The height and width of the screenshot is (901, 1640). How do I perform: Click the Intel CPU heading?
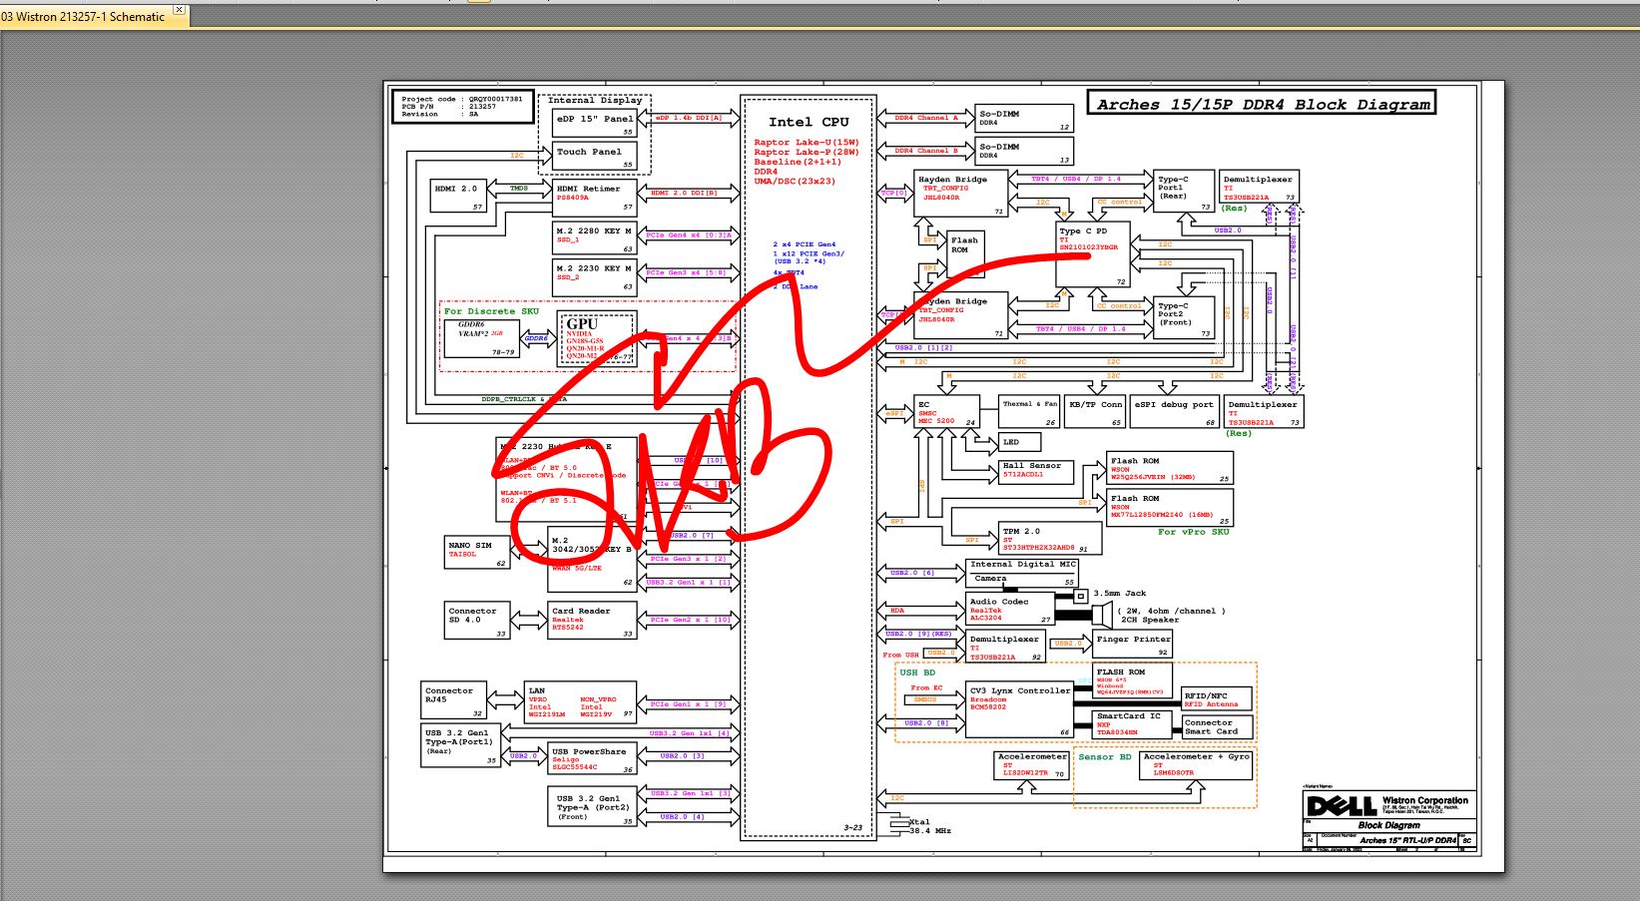pyautogui.click(x=809, y=122)
